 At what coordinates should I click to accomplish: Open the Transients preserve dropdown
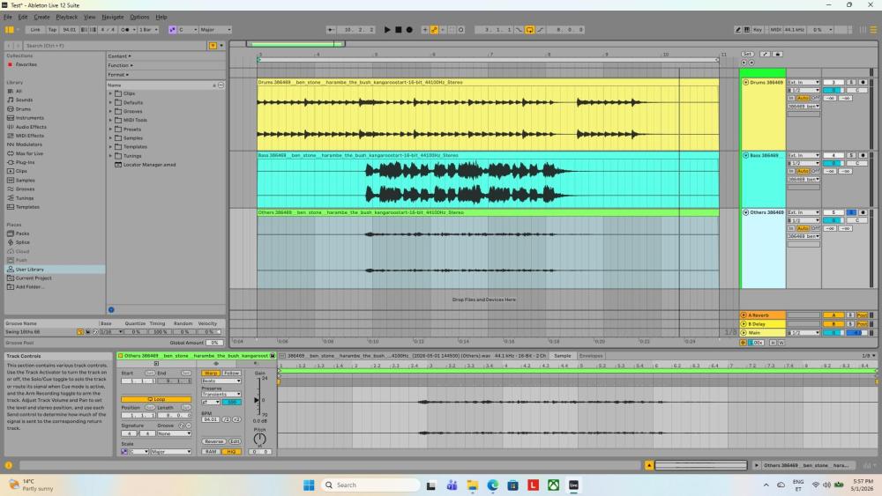(x=221, y=395)
